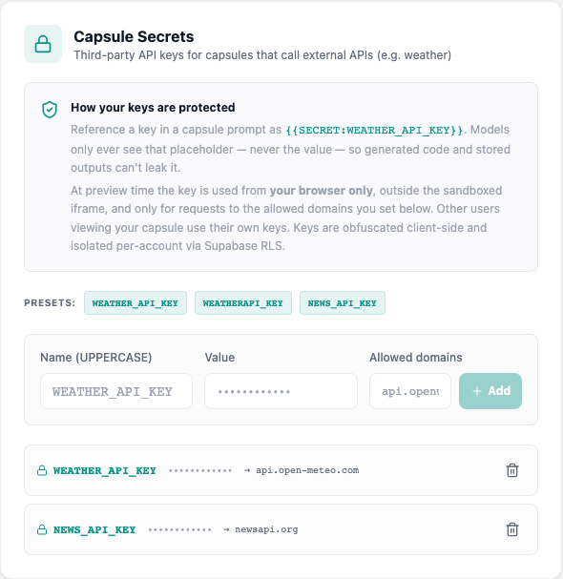Choose the WEATHERAPI_KEY preset chip
This screenshot has height=579, width=563.
point(243,302)
